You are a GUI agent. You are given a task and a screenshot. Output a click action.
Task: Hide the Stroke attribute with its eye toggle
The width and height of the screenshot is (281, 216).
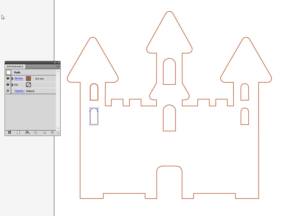click(x=8, y=79)
